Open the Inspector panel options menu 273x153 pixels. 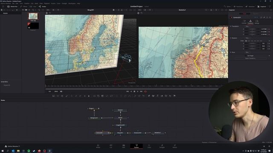271,10
